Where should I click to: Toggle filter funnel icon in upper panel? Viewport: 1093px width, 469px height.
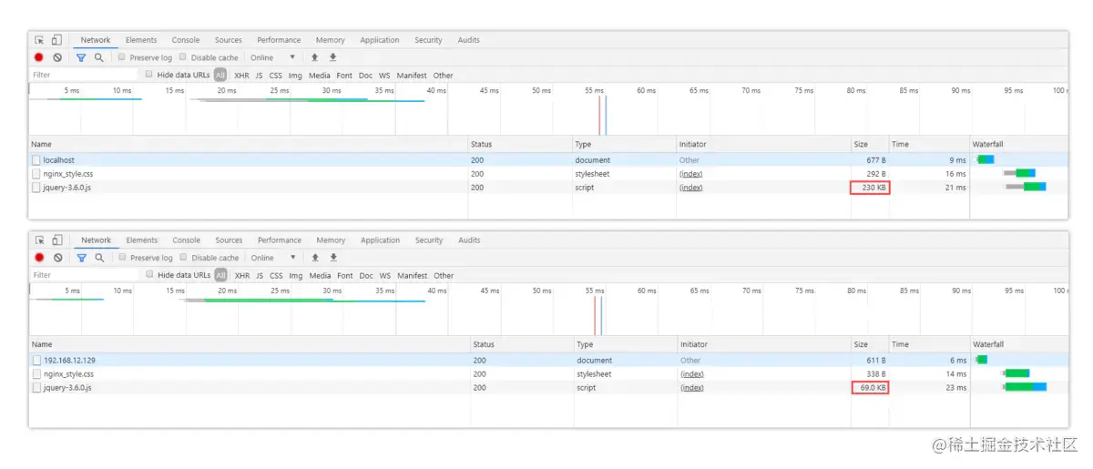(x=81, y=57)
